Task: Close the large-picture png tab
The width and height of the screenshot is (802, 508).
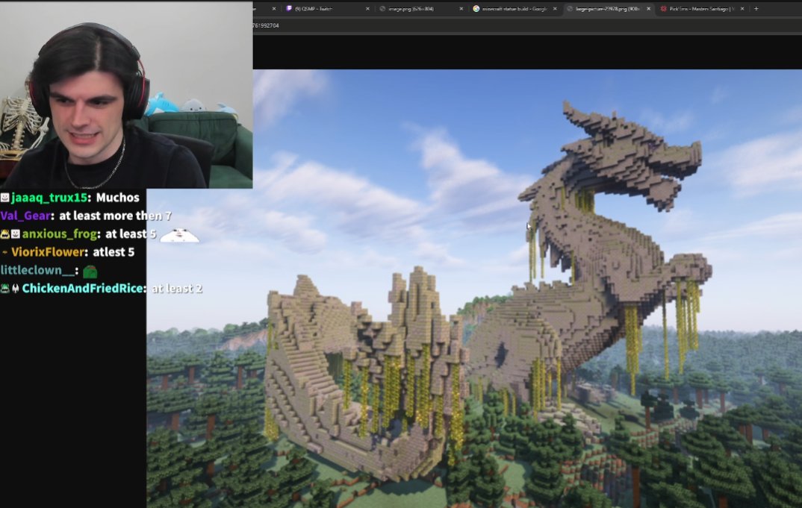Action: (649, 9)
